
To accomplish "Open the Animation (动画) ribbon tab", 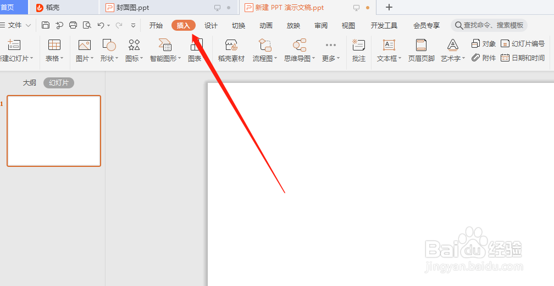I will [x=266, y=25].
